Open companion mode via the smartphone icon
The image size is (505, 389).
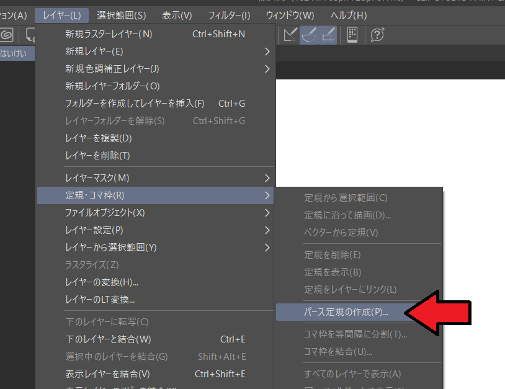click(x=352, y=35)
